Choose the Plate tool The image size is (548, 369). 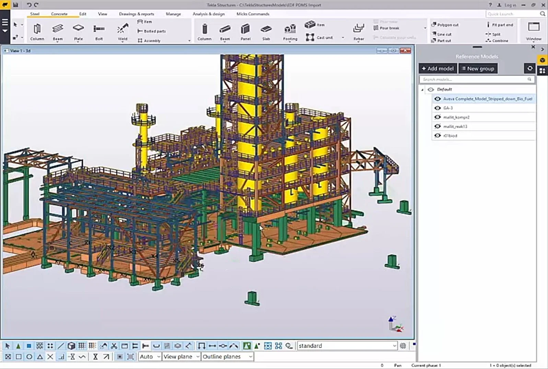78,32
